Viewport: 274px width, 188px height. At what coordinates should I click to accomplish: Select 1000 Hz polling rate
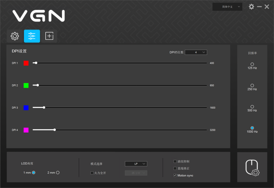click(252, 128)
